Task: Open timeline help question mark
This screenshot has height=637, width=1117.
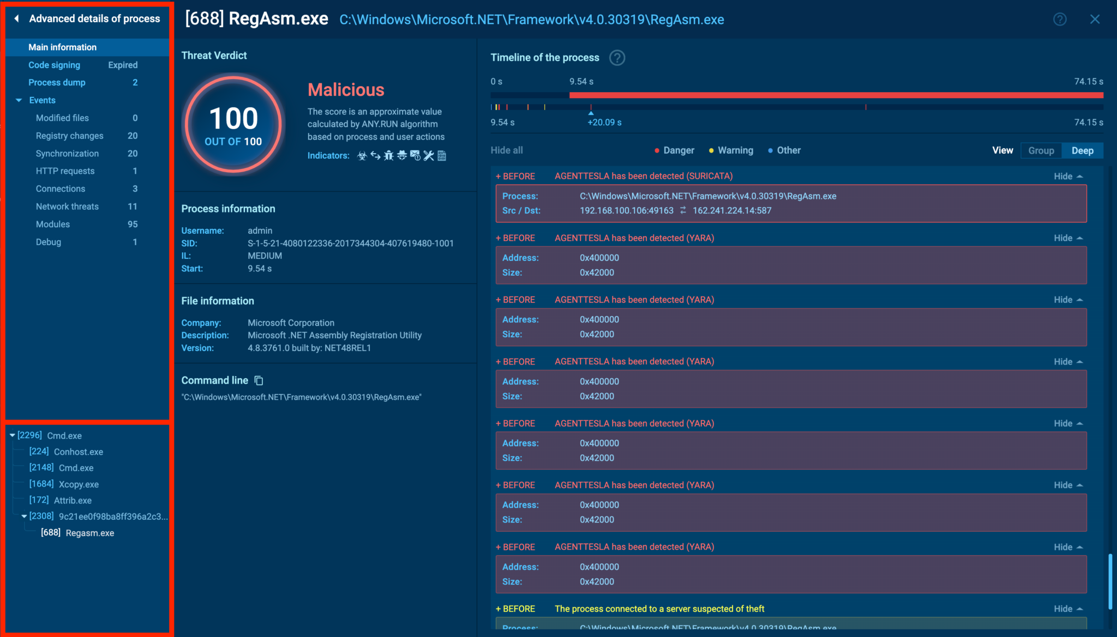Action: 617,58
